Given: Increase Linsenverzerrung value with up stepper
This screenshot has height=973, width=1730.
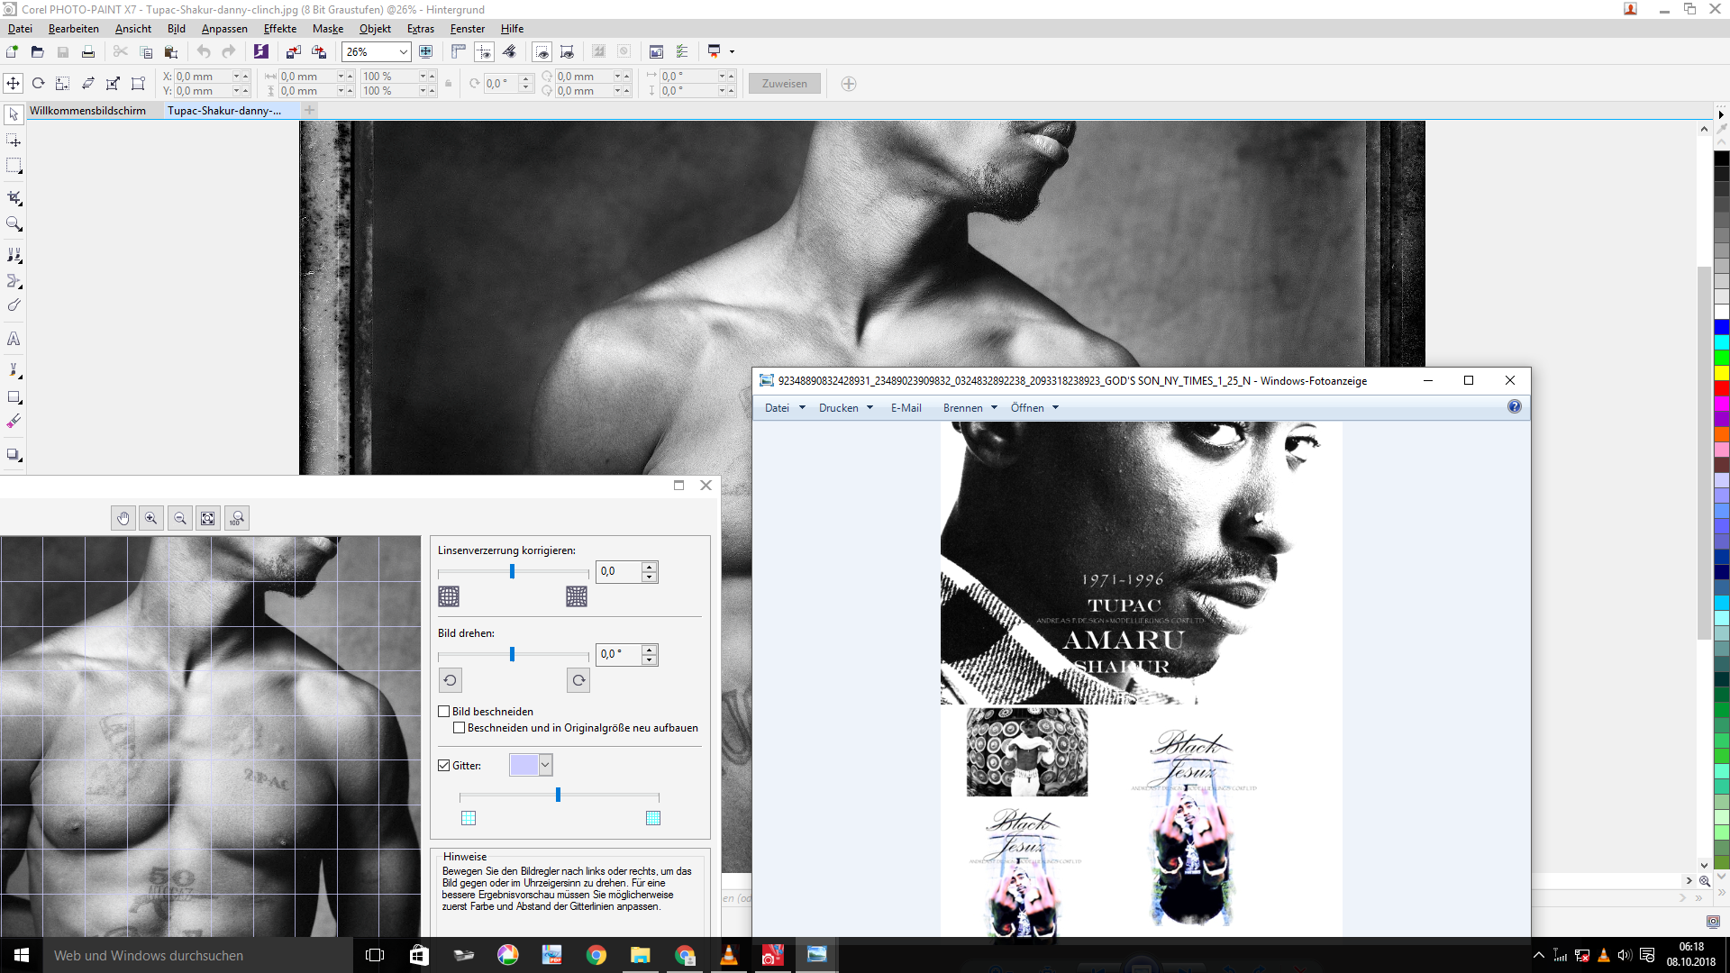Looking at the screenshot, I should [x=650, y=567].
